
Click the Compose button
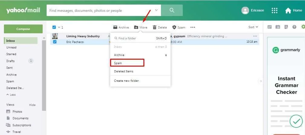click(x=23, y=29)
